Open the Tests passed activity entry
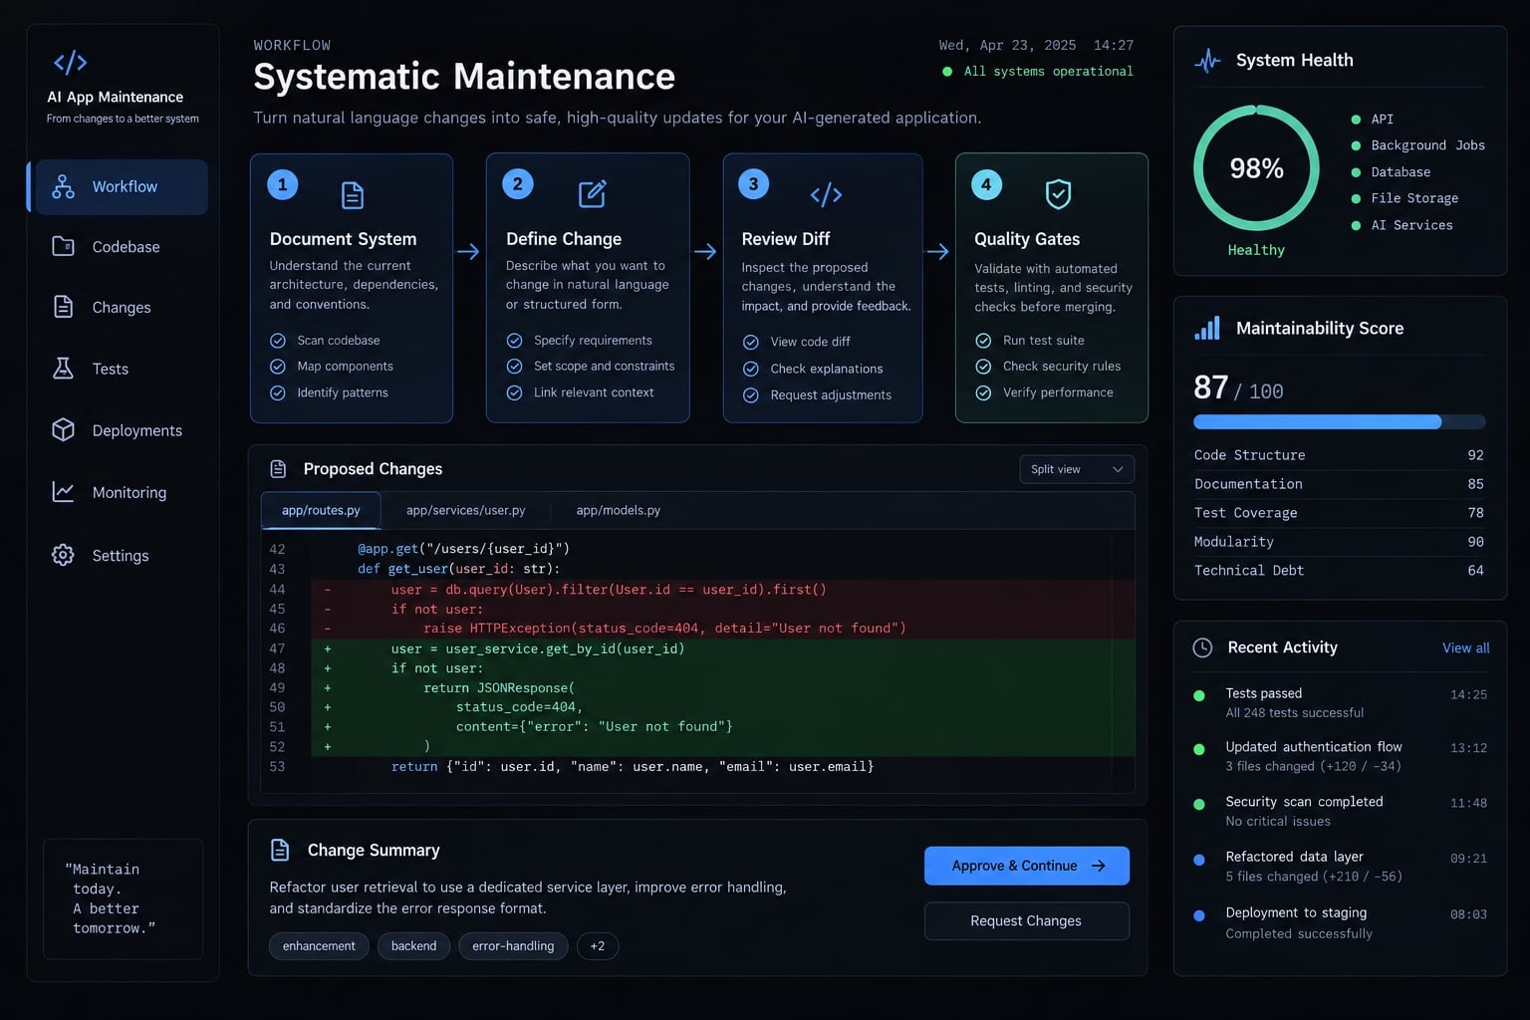 click(1340, 702)
